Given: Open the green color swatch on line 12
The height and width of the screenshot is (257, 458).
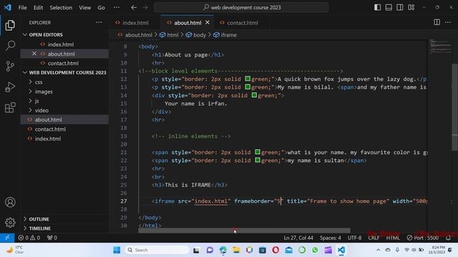Looking at the screenshot, I should [248, 79].
